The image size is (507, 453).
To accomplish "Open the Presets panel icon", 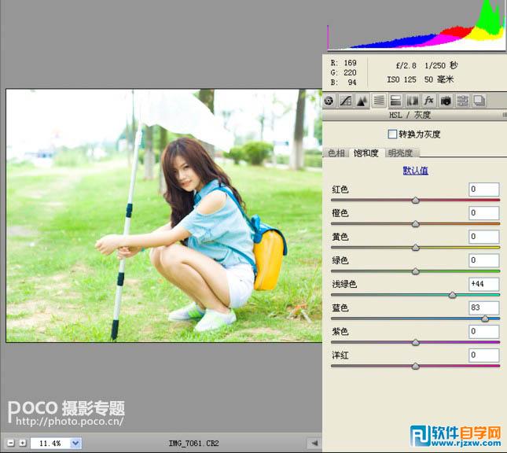I will coord(462,101).
